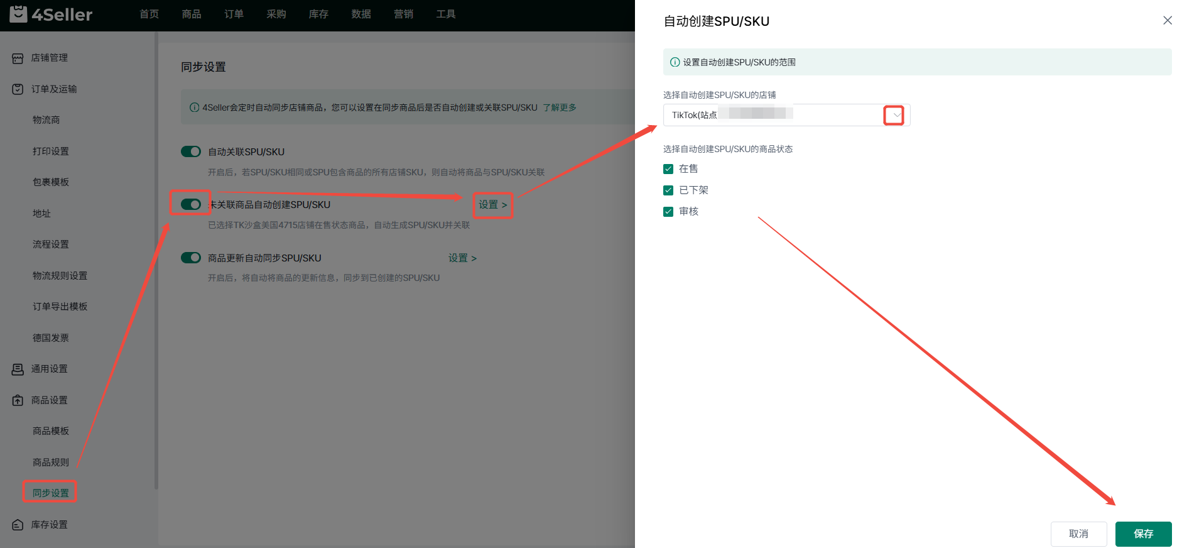Open the 首页 menu
Viewport: 1177px width, 548px height.
149,14
